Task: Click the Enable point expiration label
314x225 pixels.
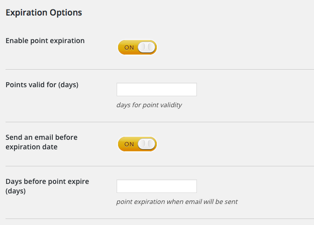Action: [45, 41]
